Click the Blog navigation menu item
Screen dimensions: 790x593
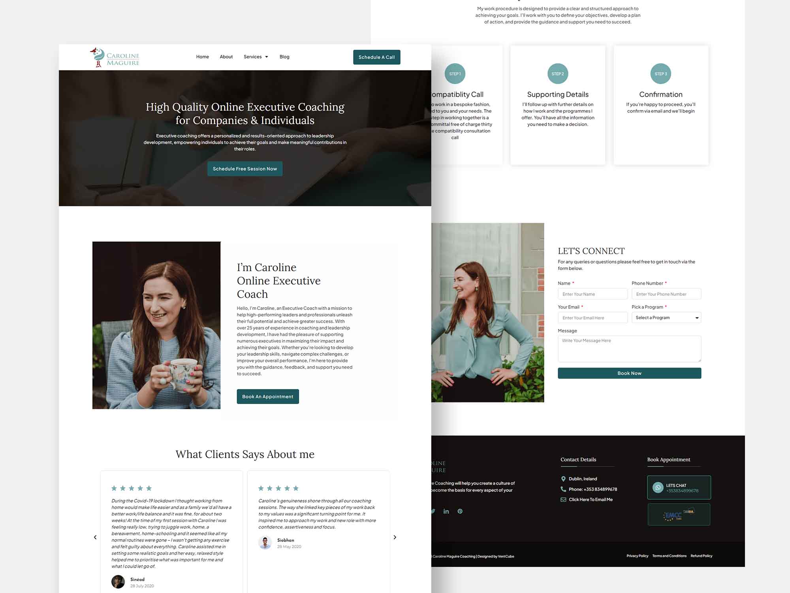coord(284,57)
